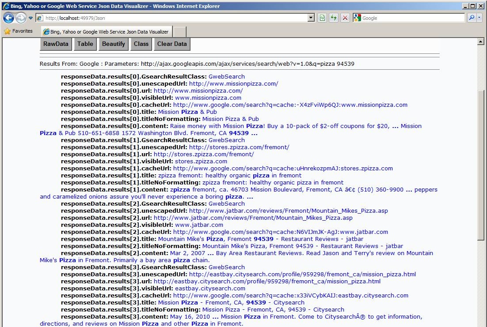Click the Internet Explorer logo in title bar

coord(6,6)
